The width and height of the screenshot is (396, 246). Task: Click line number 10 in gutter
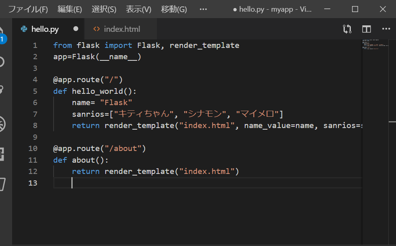33,149
